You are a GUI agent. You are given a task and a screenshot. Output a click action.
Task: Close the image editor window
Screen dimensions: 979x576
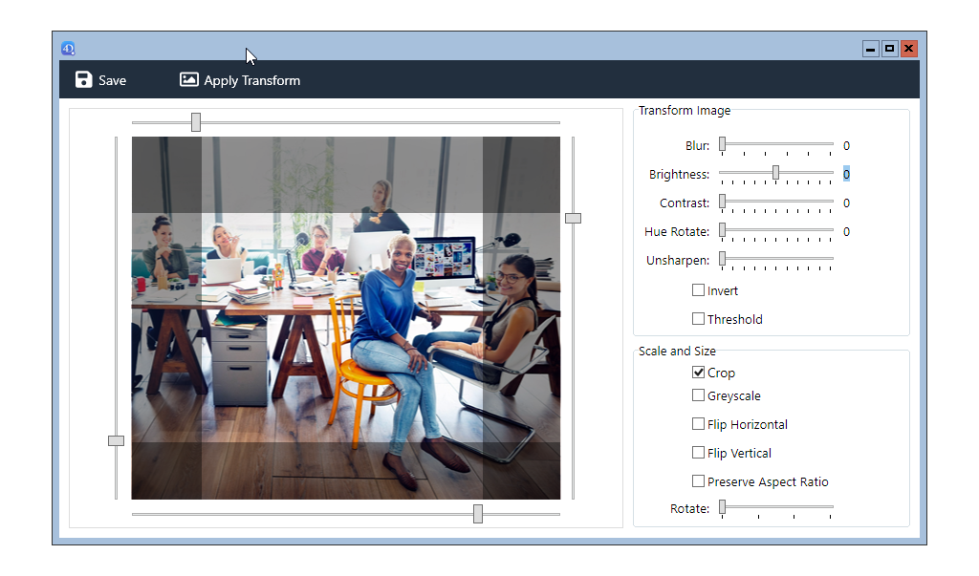(909, 49)
